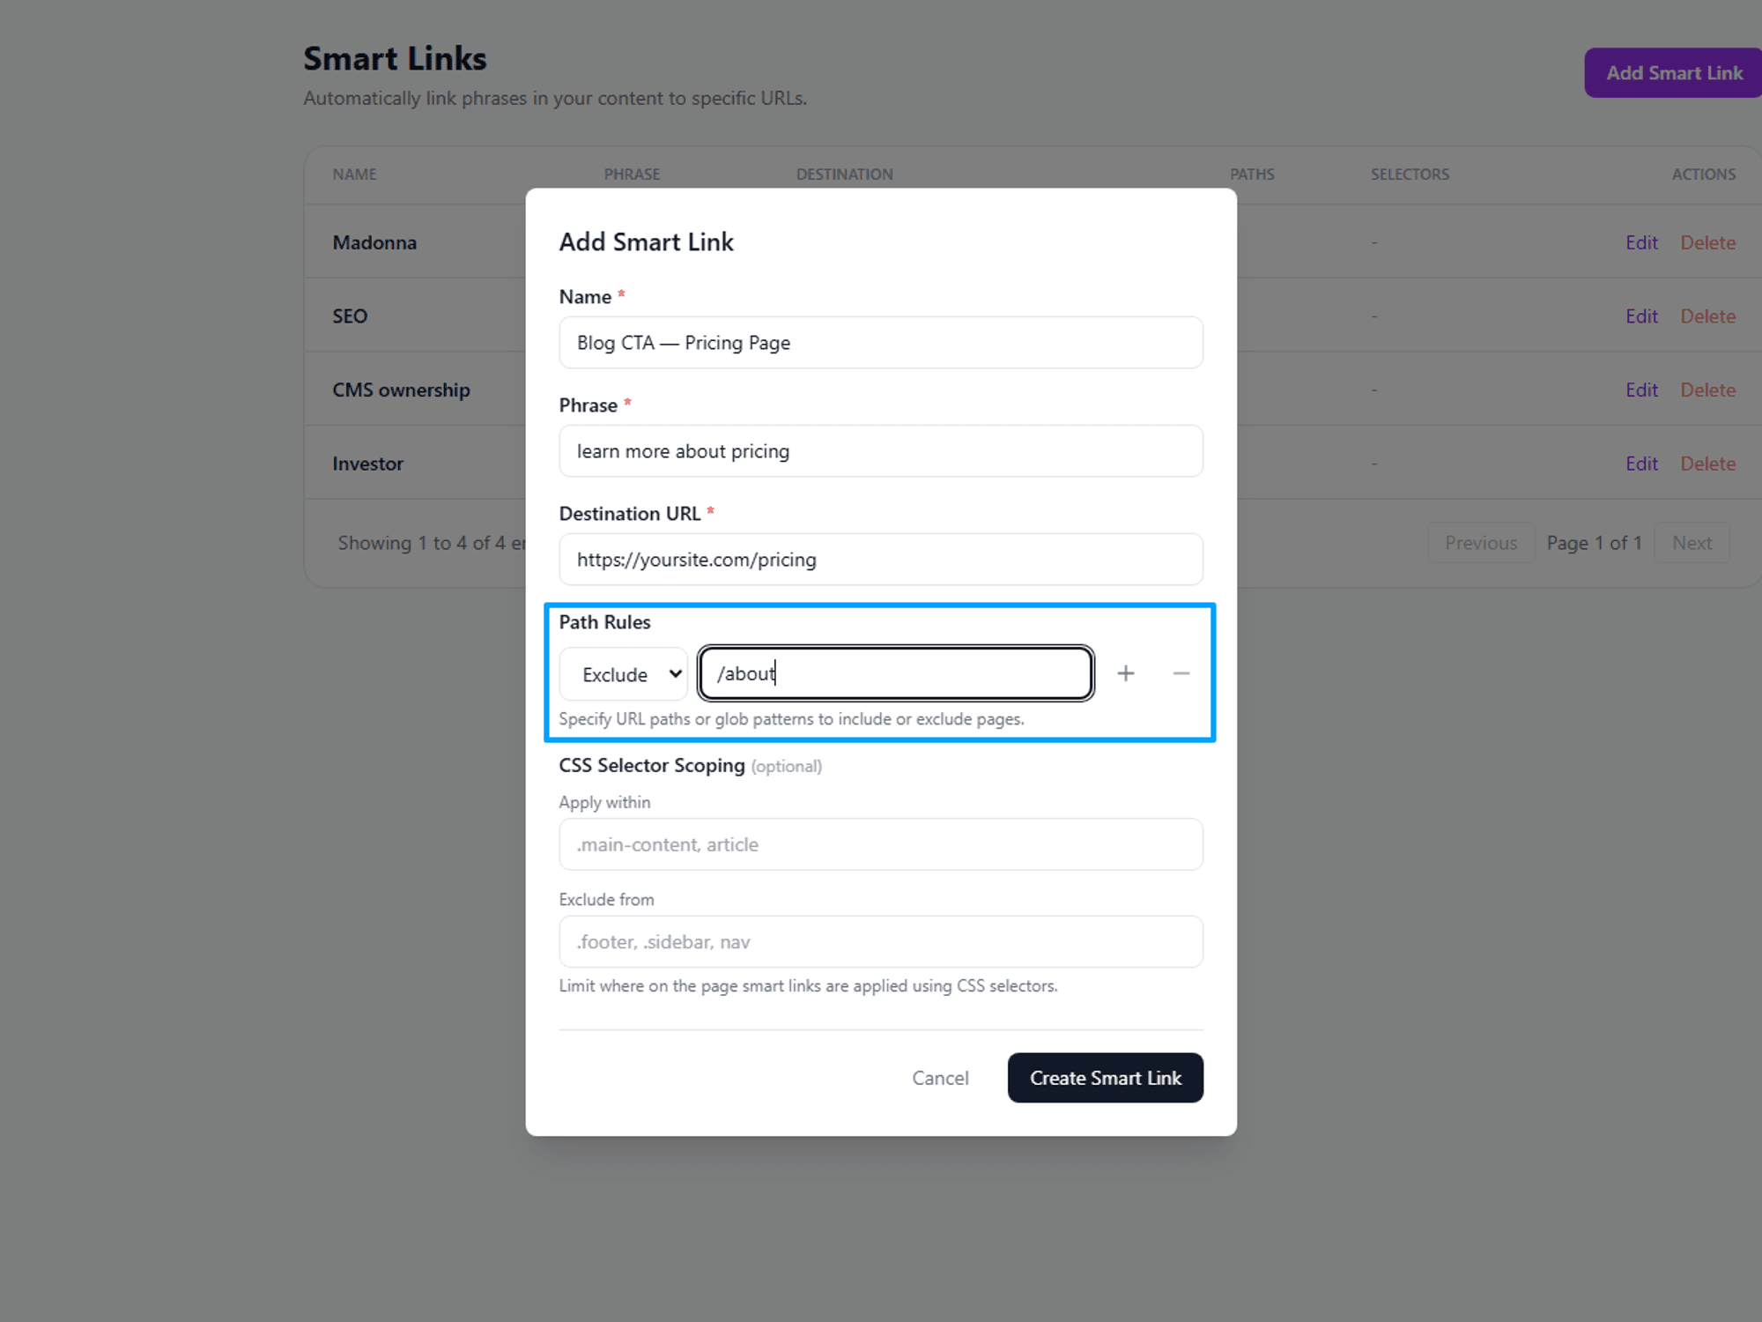Screen dimensions: 1762x1322
Task: Focus the Apply within selector field
Action: coord(880,844)
